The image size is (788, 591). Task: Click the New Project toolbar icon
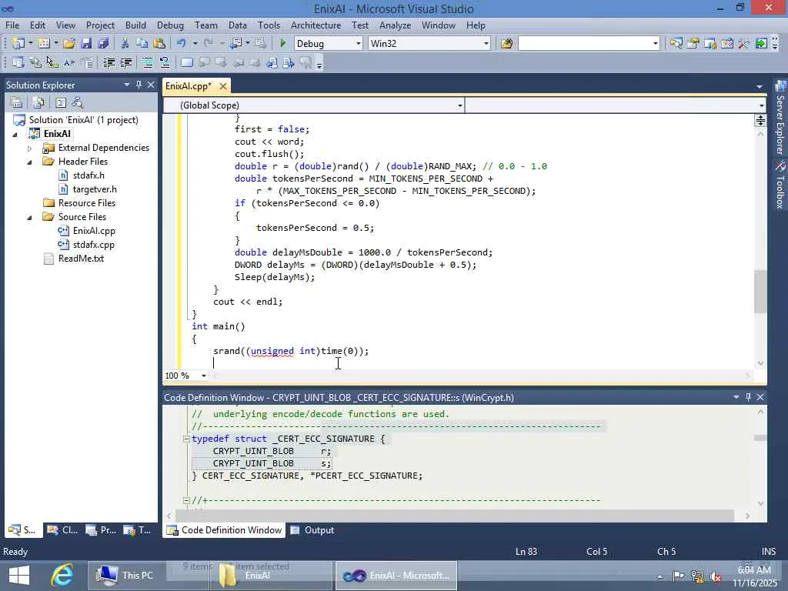tap(18, 43)
